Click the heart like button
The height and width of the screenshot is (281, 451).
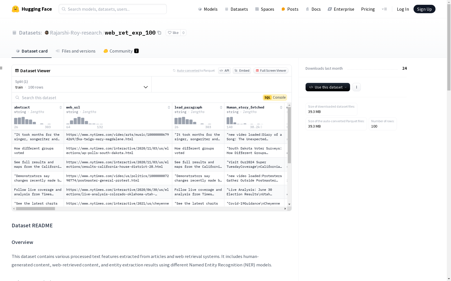173,33
